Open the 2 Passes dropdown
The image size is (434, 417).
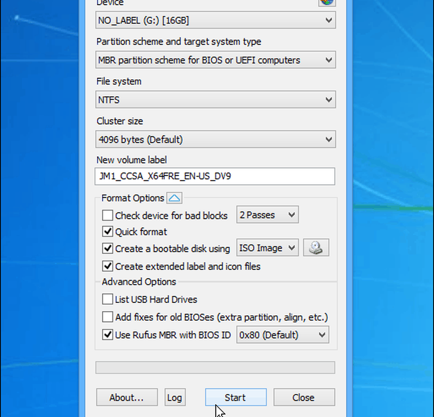(267, 214)
